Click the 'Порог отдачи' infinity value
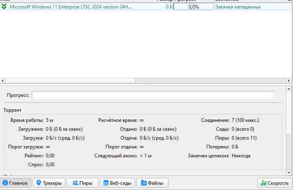The height and width of the screenshot is (190, 293). [x=142, y=147]
